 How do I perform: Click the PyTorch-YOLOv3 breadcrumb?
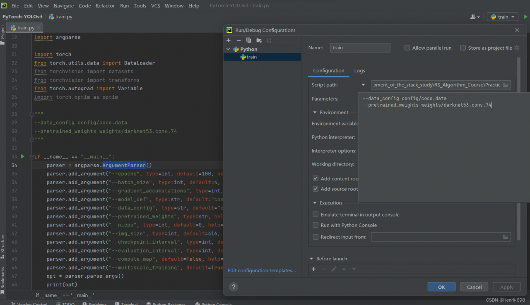(x=22, y=17)
